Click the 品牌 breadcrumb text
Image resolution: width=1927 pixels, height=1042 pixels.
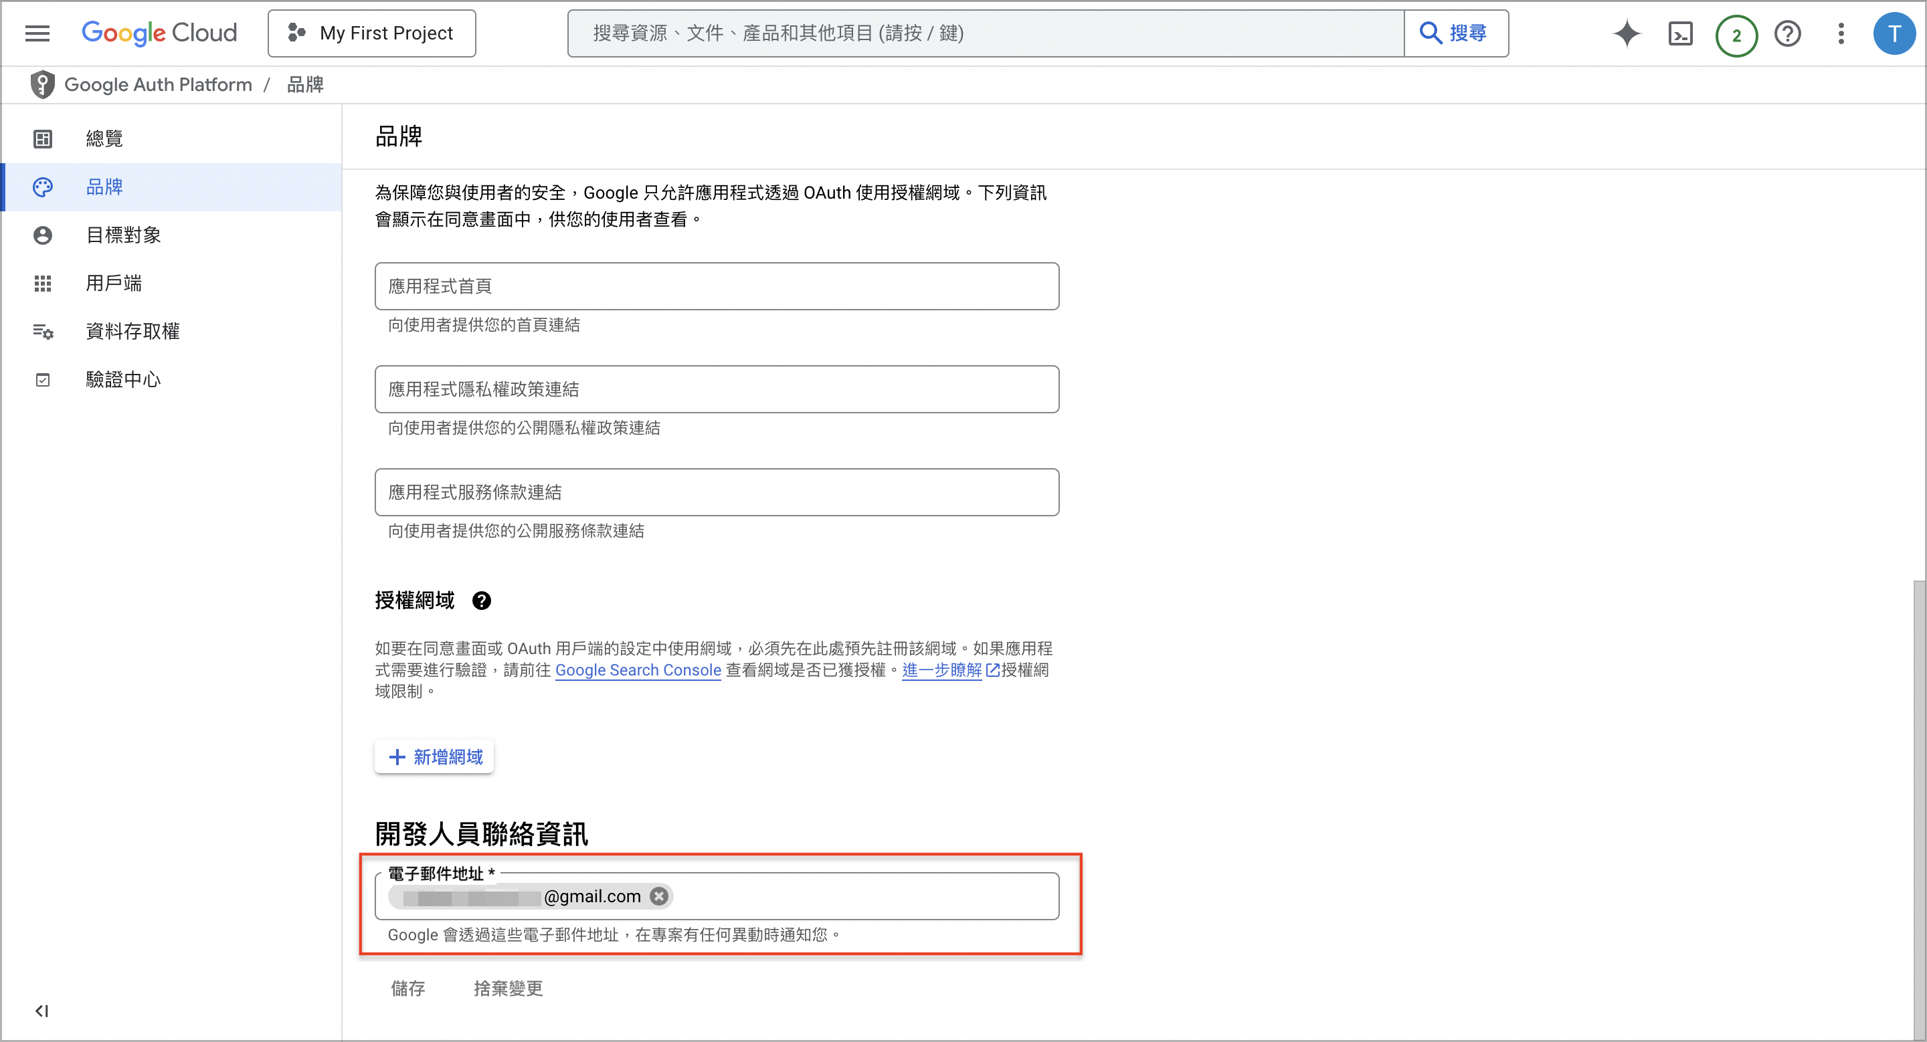click(x=305, y=84)
